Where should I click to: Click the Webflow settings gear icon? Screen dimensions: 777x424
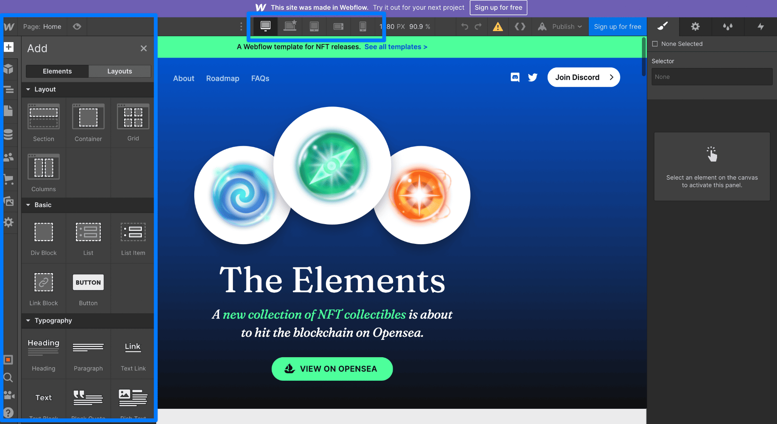pyautogui.click(x=695, y=26)
